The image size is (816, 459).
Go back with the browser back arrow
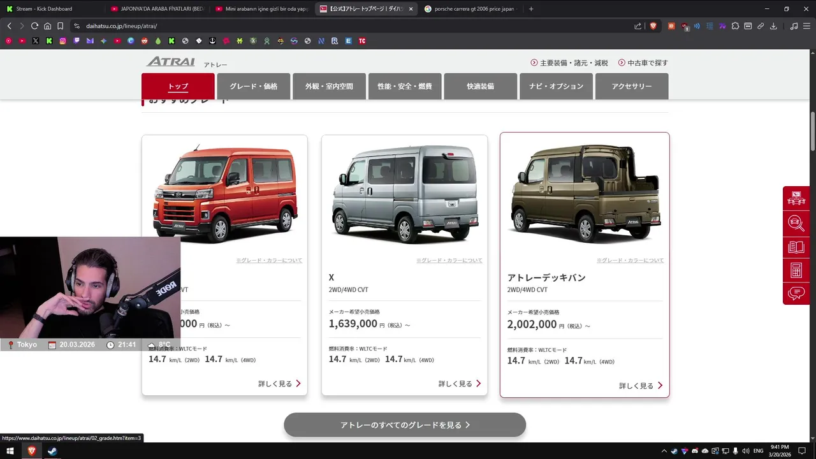point(9,26)
